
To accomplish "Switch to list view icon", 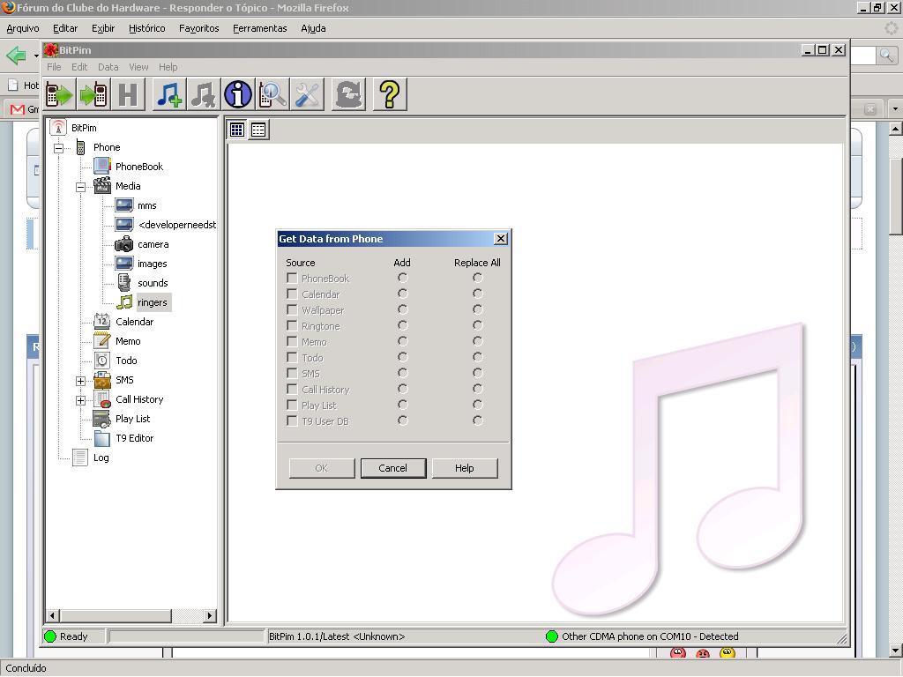I will point(258,130).
